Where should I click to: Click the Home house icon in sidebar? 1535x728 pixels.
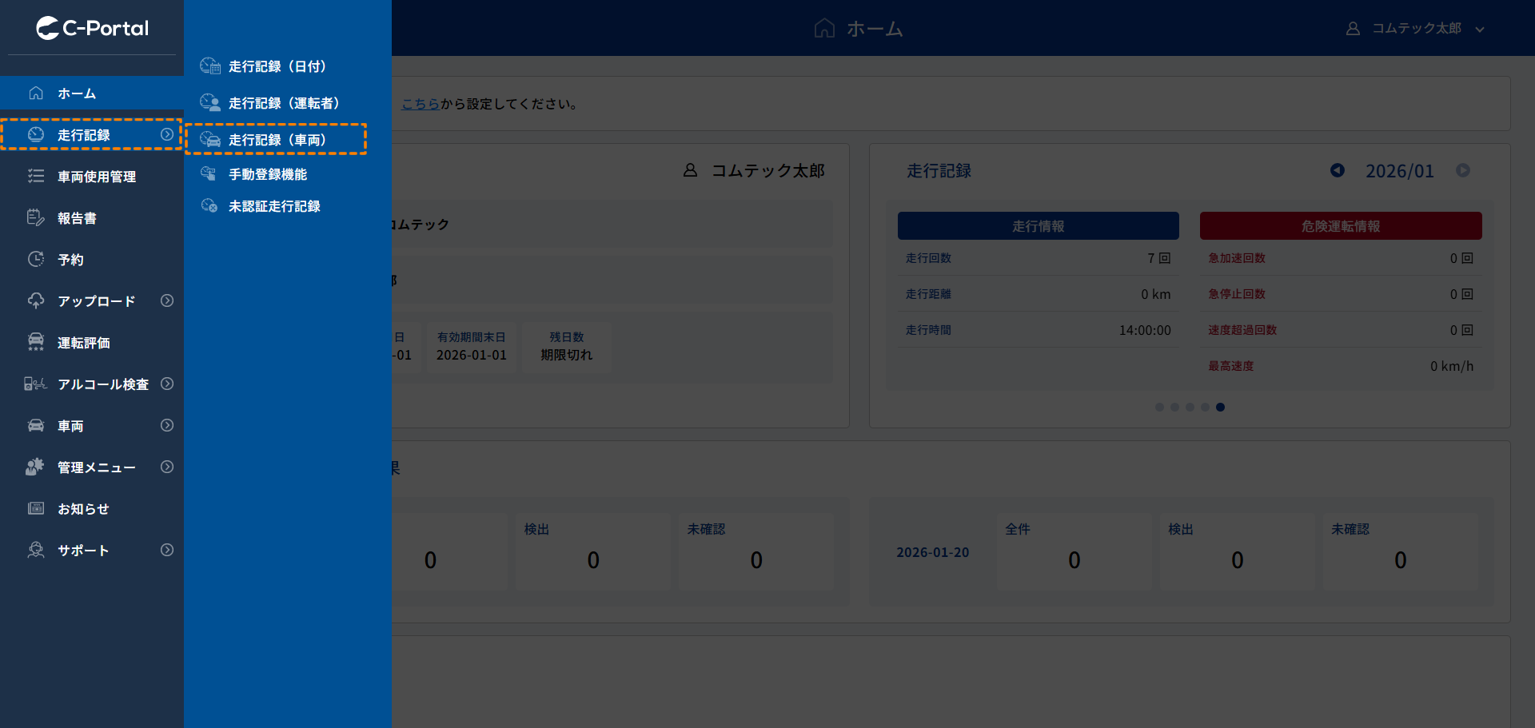36,93
